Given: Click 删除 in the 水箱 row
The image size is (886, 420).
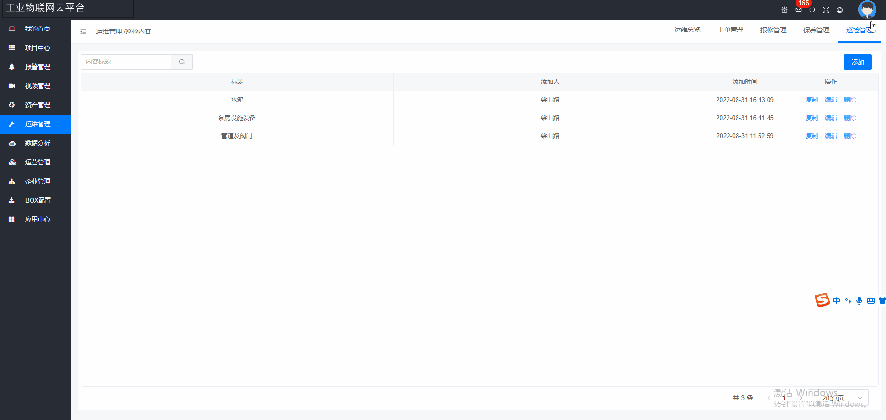Looking at the screenshot, I should click(850, 100).
